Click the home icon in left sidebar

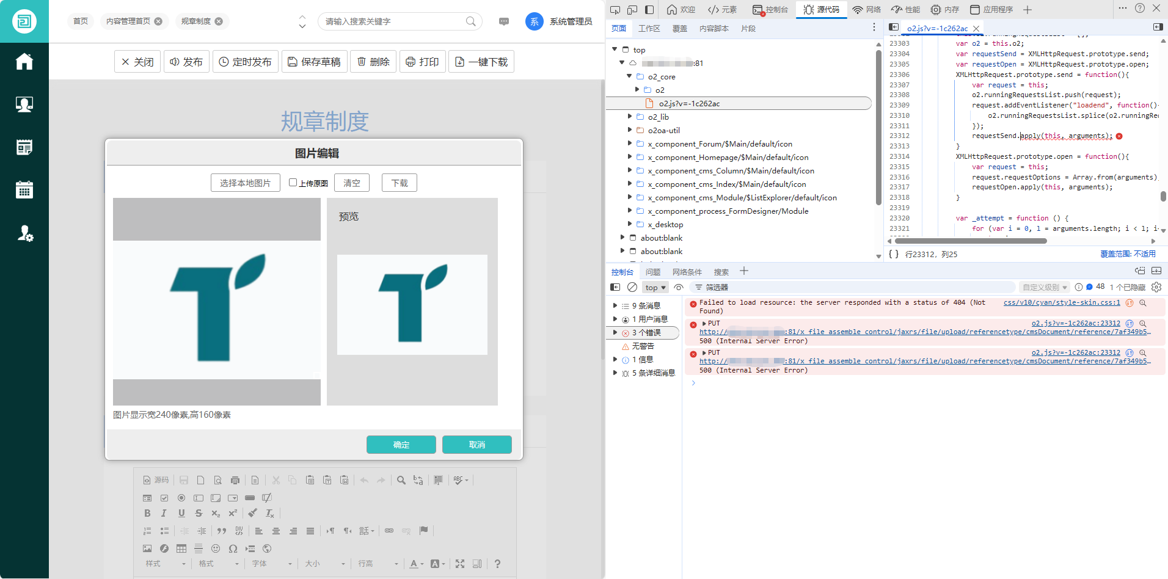24,62
